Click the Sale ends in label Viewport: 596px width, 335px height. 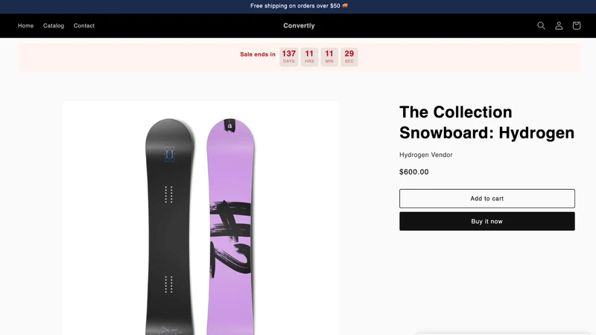click(258, 54)
